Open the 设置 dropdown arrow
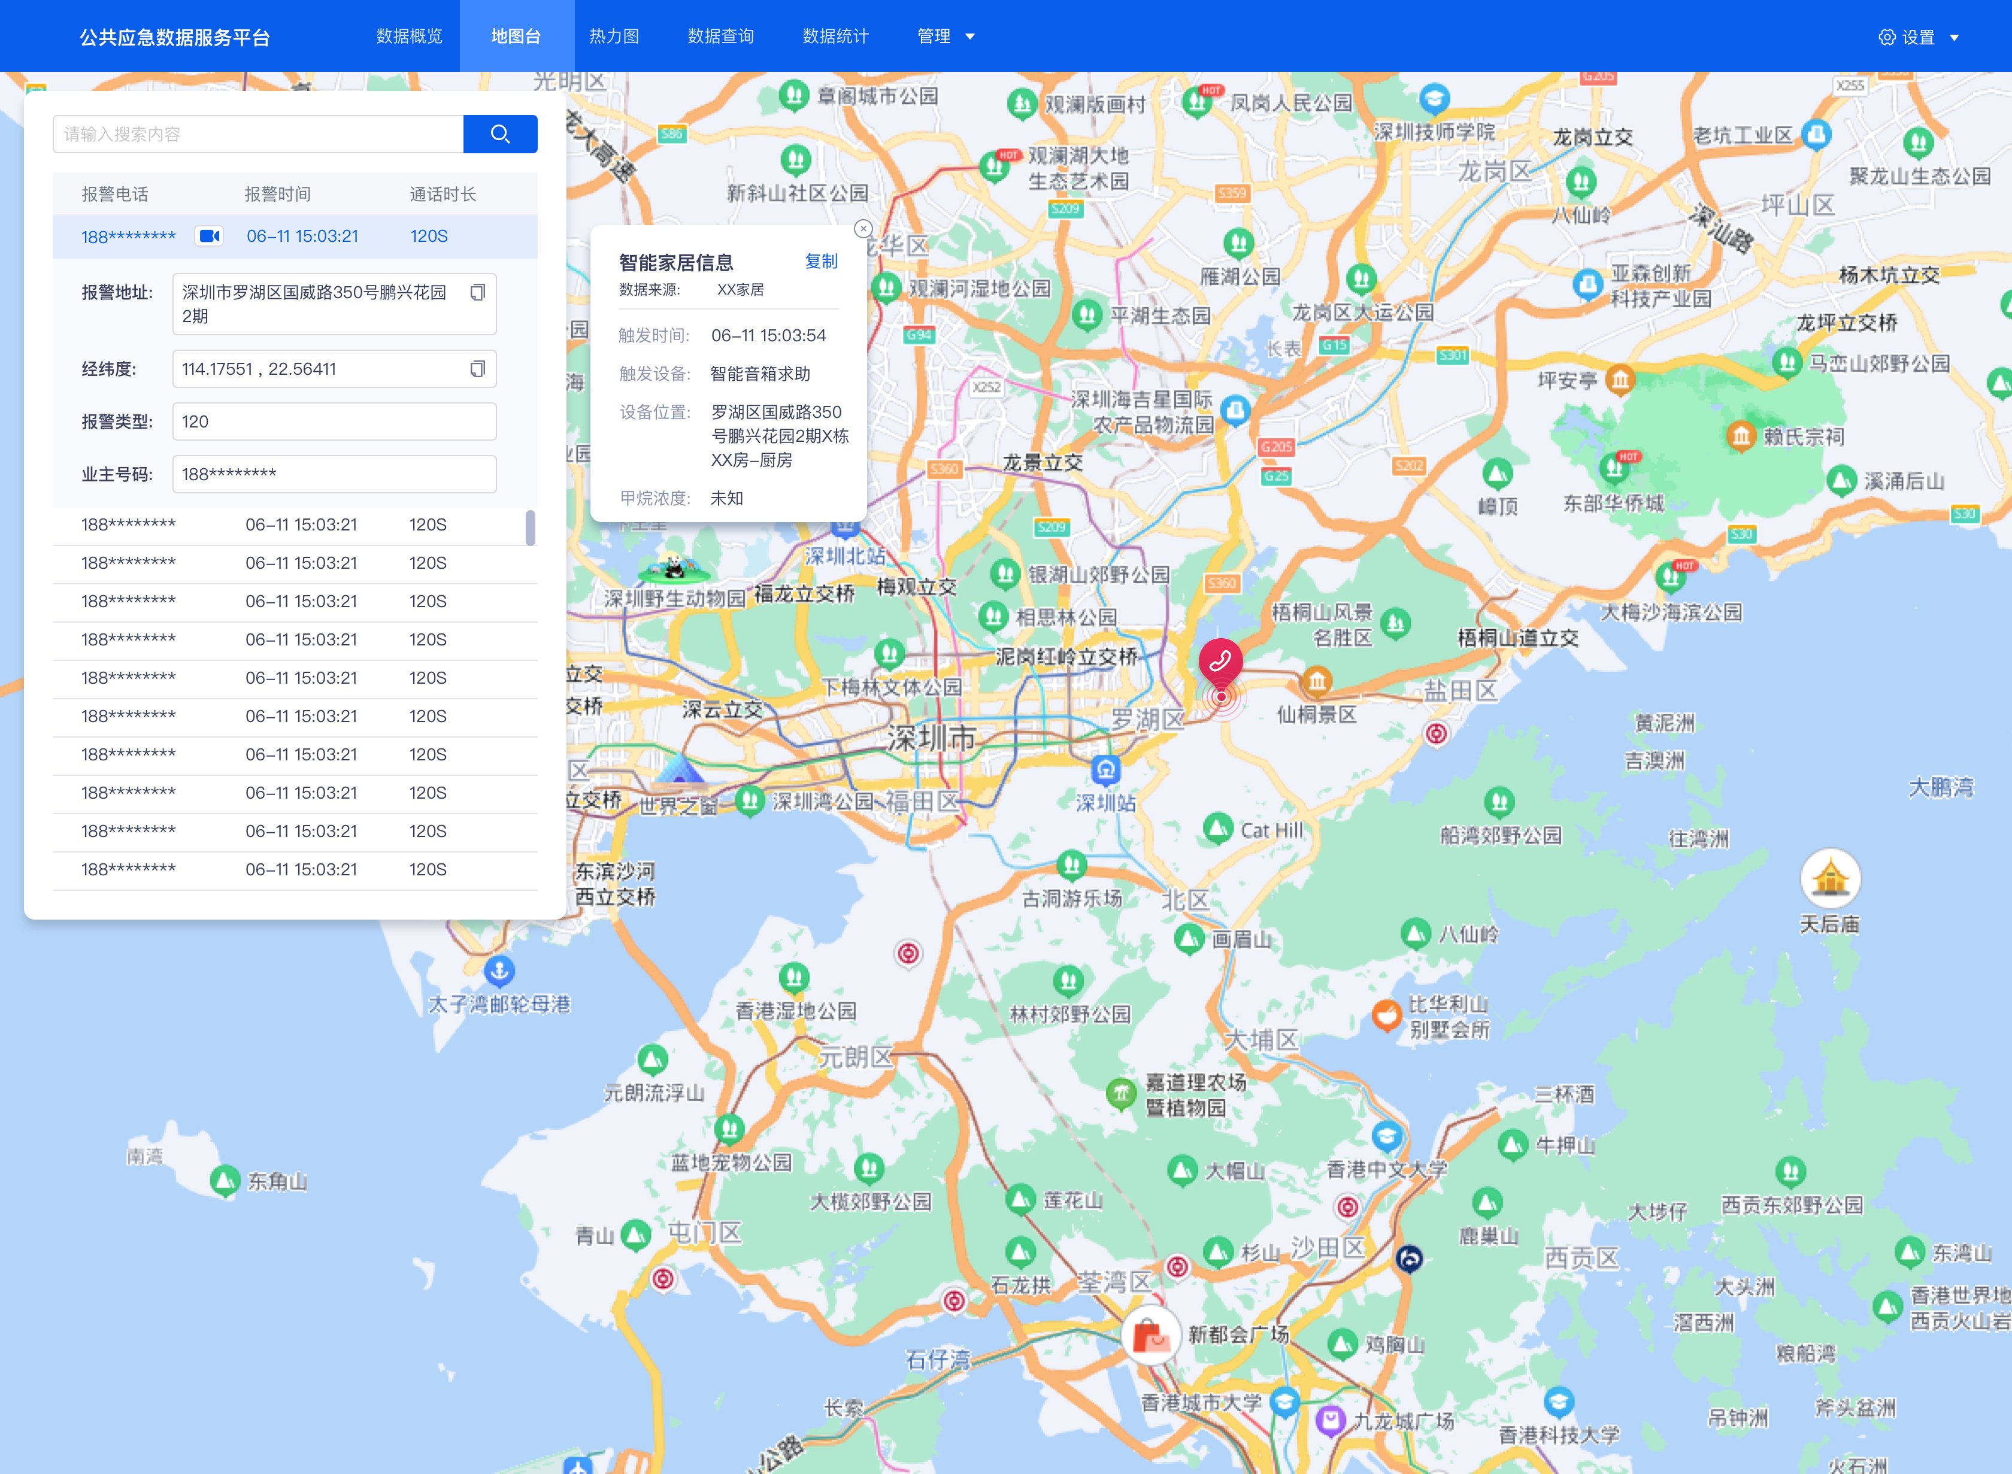Screen dimensions: 2012x1474 click(1954, 38)
